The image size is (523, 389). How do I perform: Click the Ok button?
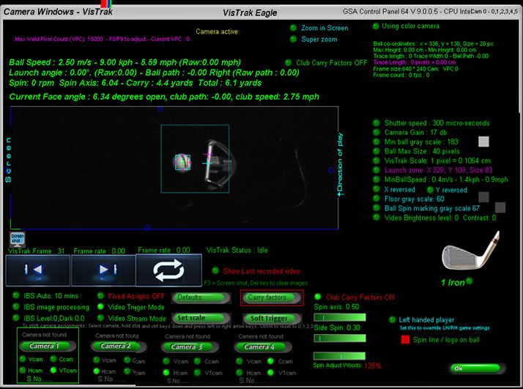click(478, 368)
